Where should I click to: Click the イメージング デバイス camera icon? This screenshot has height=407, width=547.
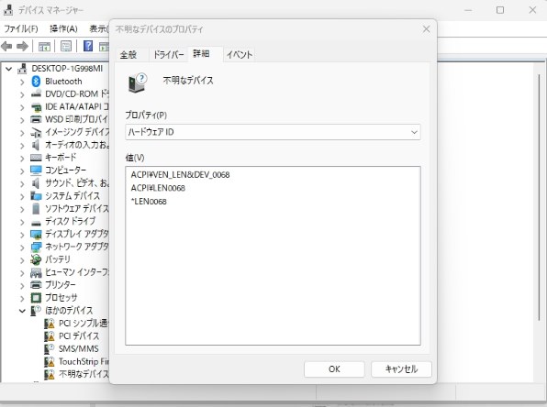click(36, 132)
